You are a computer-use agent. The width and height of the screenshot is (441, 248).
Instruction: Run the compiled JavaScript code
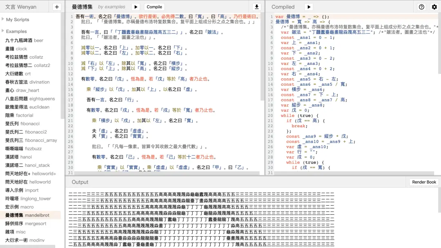click(x=309, y=7)
